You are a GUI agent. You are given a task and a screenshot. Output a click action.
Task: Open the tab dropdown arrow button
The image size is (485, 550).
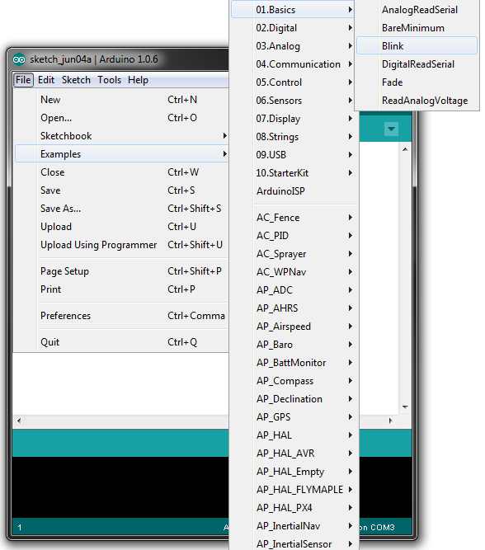click(391, 129)
